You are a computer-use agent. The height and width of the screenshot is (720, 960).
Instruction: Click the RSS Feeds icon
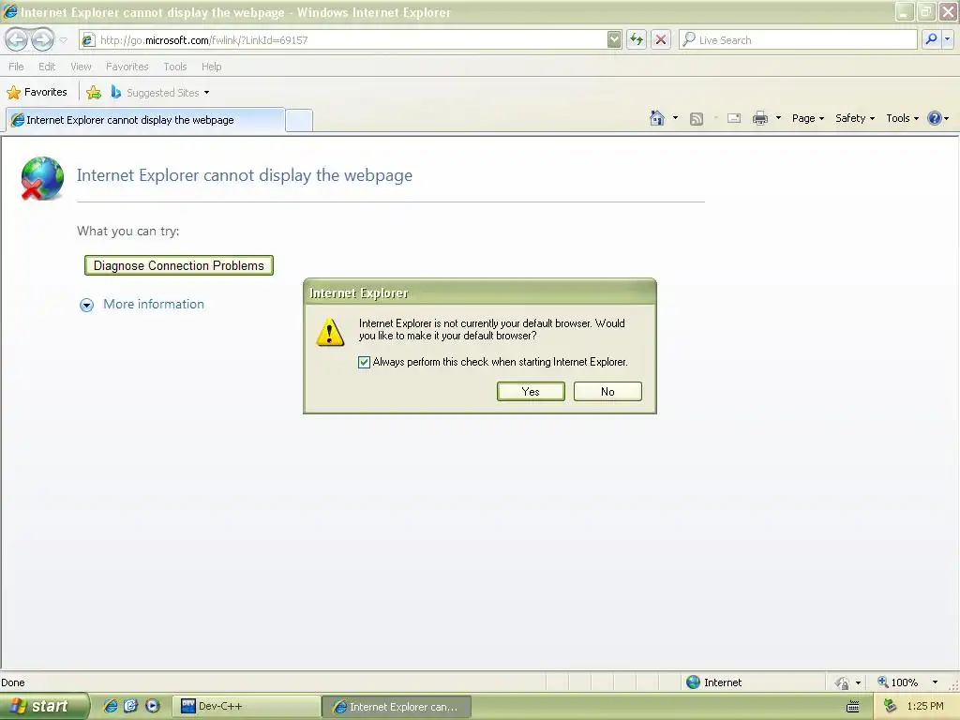(x=697, y=119)
